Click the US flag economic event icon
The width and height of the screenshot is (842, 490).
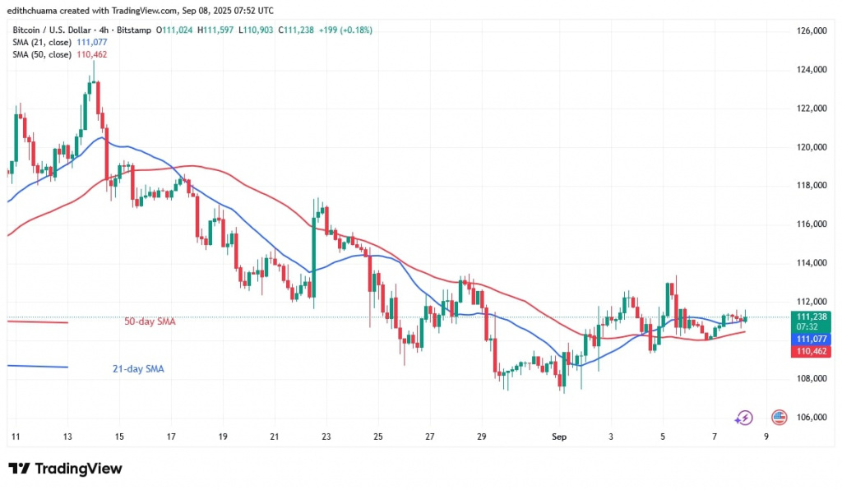tap(778, 418)
